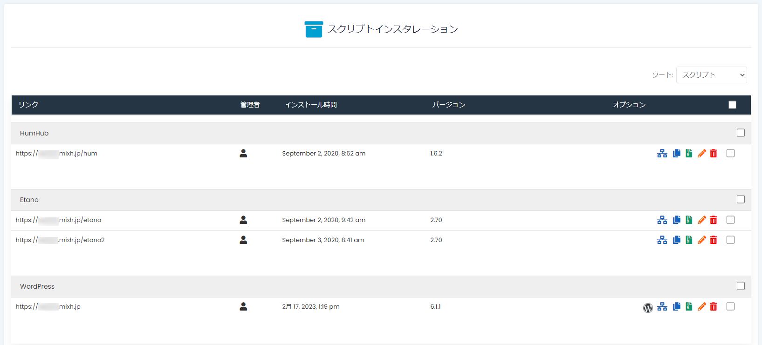Open admin login for mixh.jp/hum
The image size is (762, 345).
coord(243,153)
